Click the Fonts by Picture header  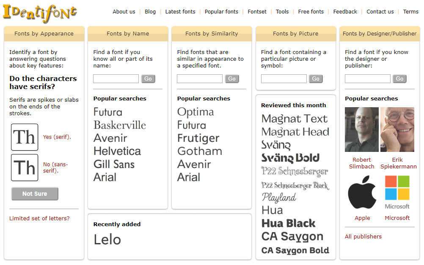click(295, 33)
